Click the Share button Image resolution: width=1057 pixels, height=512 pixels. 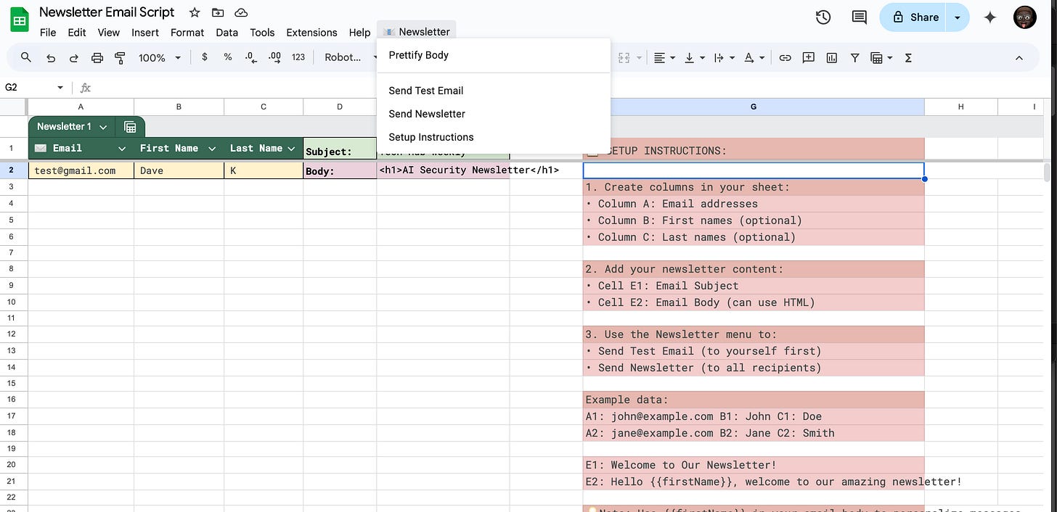tap(915, 17)
